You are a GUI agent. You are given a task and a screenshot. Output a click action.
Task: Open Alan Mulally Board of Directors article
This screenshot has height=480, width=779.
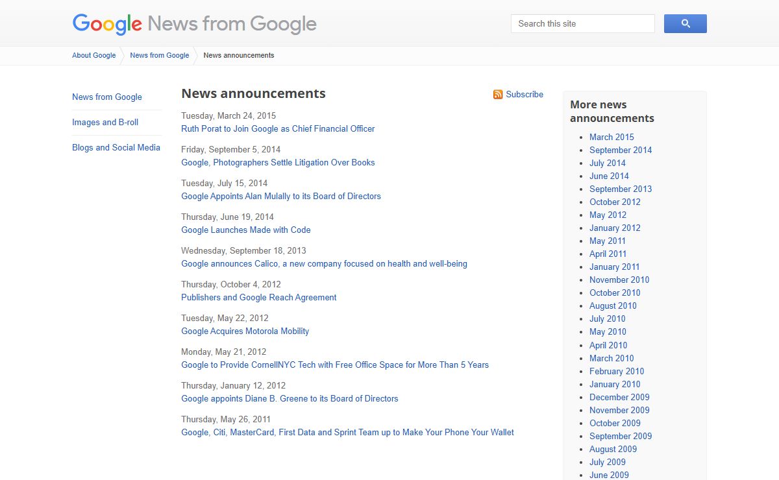pos(281,196)
